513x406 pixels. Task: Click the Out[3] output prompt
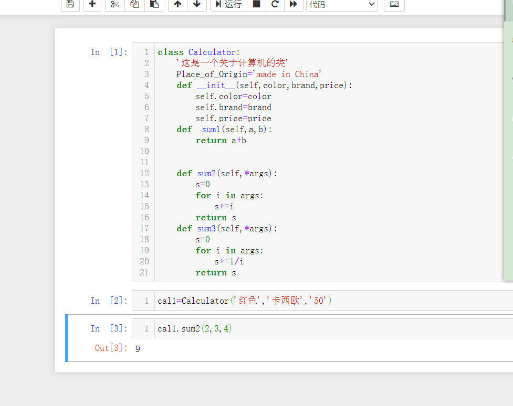coord(111,348)
